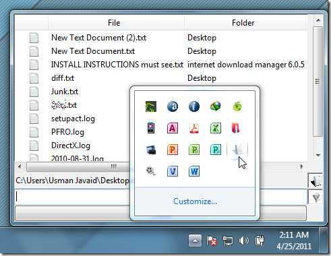Launch the teal Publisher 'P' icon

216,150
